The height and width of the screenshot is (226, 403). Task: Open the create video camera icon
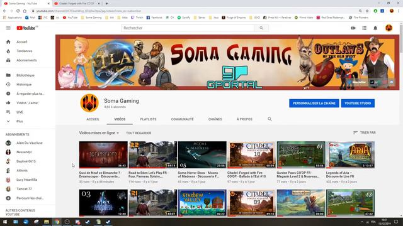353,28
